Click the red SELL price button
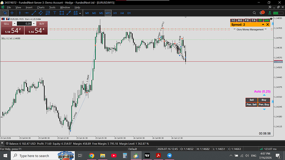The height and width of the screenshot is (160, 285). (12, 31)
